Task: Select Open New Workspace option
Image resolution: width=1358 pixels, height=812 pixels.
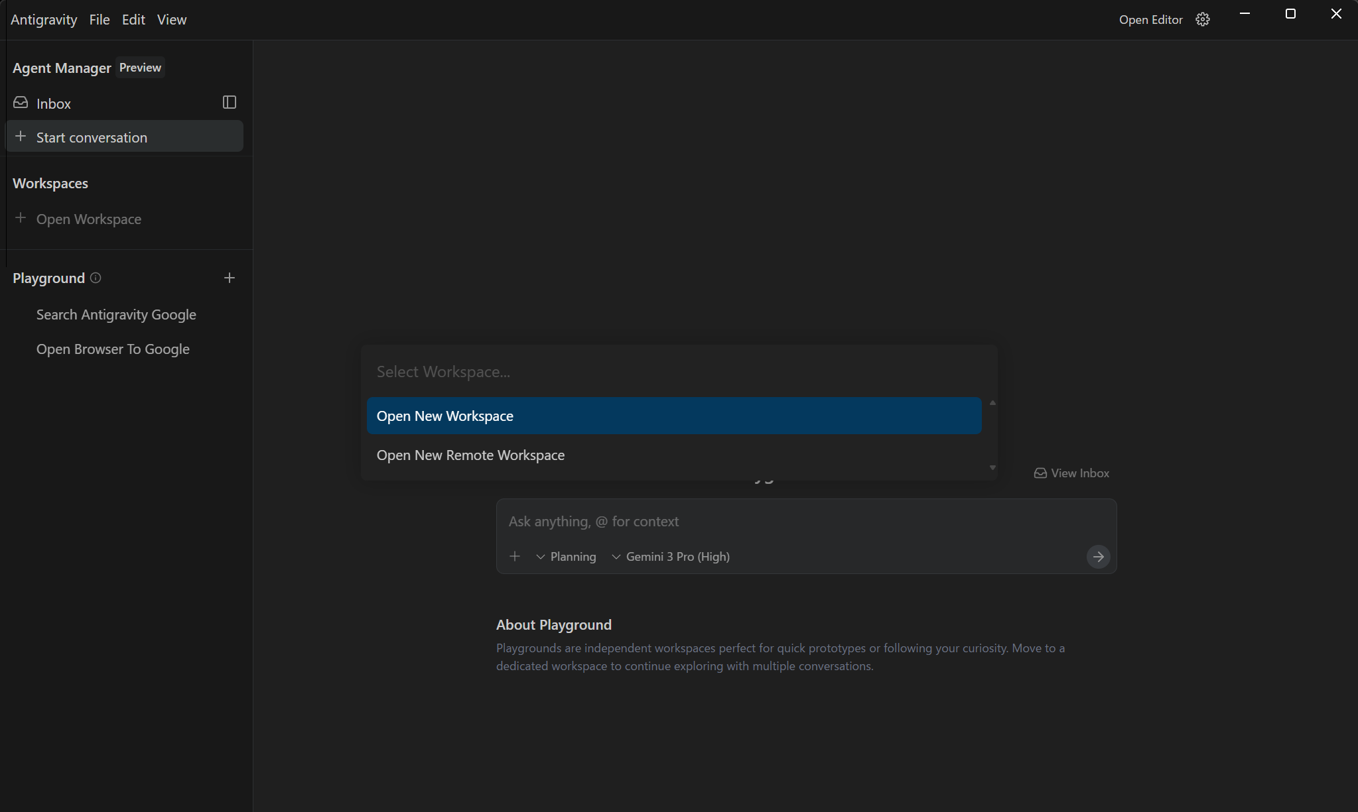Action: tap(673, 416)
